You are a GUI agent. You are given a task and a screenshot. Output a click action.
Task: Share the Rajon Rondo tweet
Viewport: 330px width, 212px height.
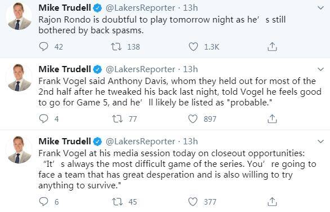272,47
